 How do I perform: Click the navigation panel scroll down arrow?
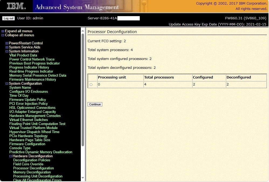pos(83,178)
